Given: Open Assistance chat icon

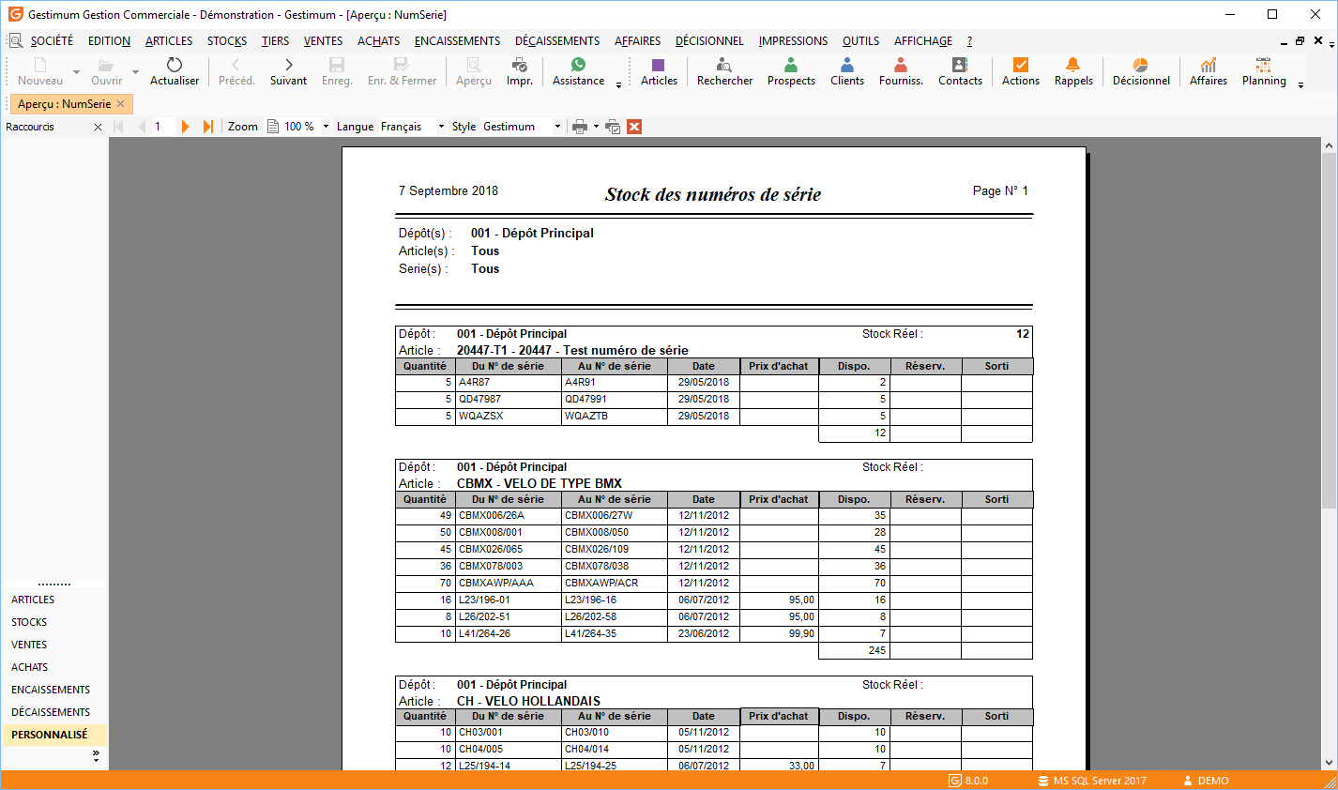Looking at the screenshot, I should tap(578, 65).
